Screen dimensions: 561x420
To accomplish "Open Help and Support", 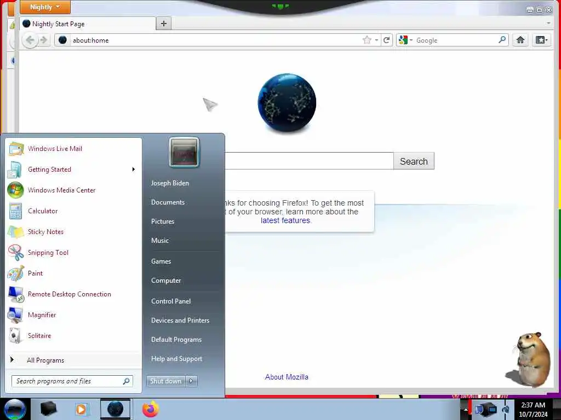I will coord(176,359).
